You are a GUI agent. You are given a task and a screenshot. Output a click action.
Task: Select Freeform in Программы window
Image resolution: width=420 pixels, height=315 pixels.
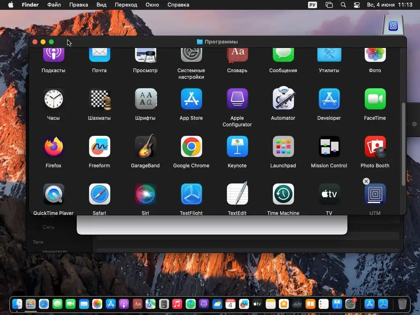[x=99, y=146]
